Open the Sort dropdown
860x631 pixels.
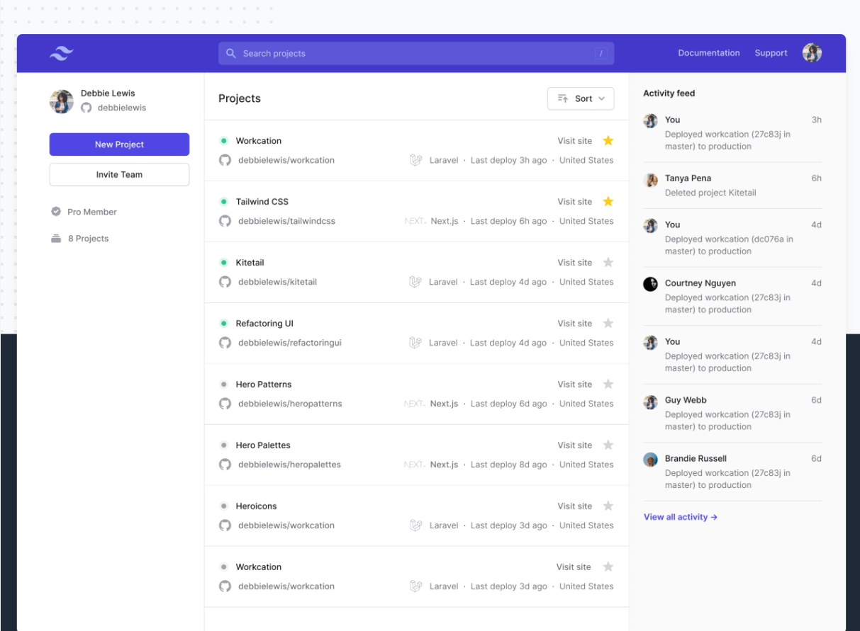(581, 98)
